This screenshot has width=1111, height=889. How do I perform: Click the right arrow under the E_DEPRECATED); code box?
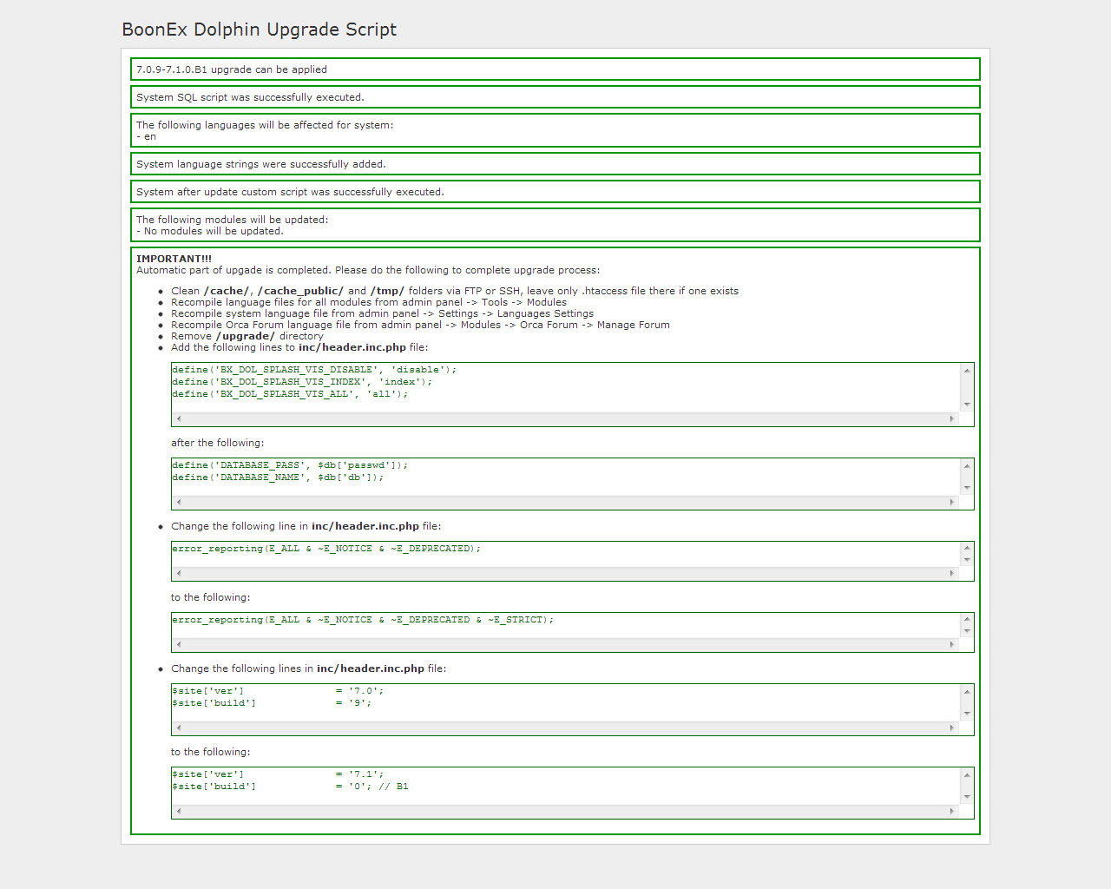[x=952, y=573]
